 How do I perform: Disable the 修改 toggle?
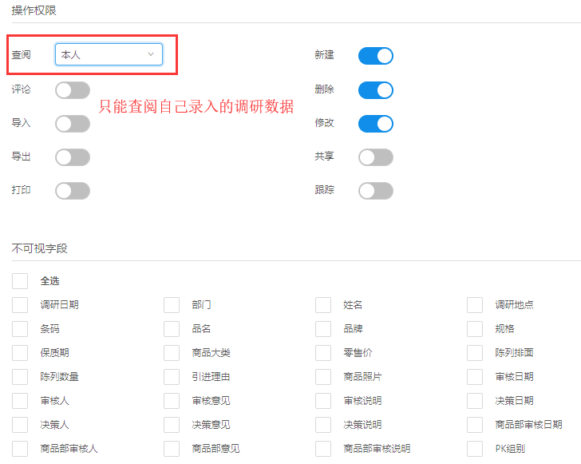click(x=375, y=124)
